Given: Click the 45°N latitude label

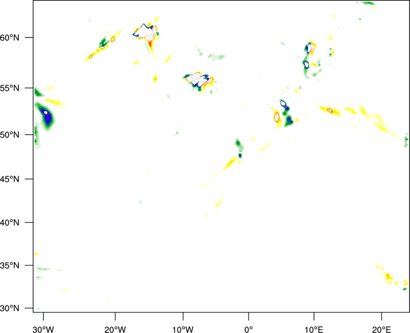Looking at the screenshot, I should pyautogui.click(x=10, y=179).
